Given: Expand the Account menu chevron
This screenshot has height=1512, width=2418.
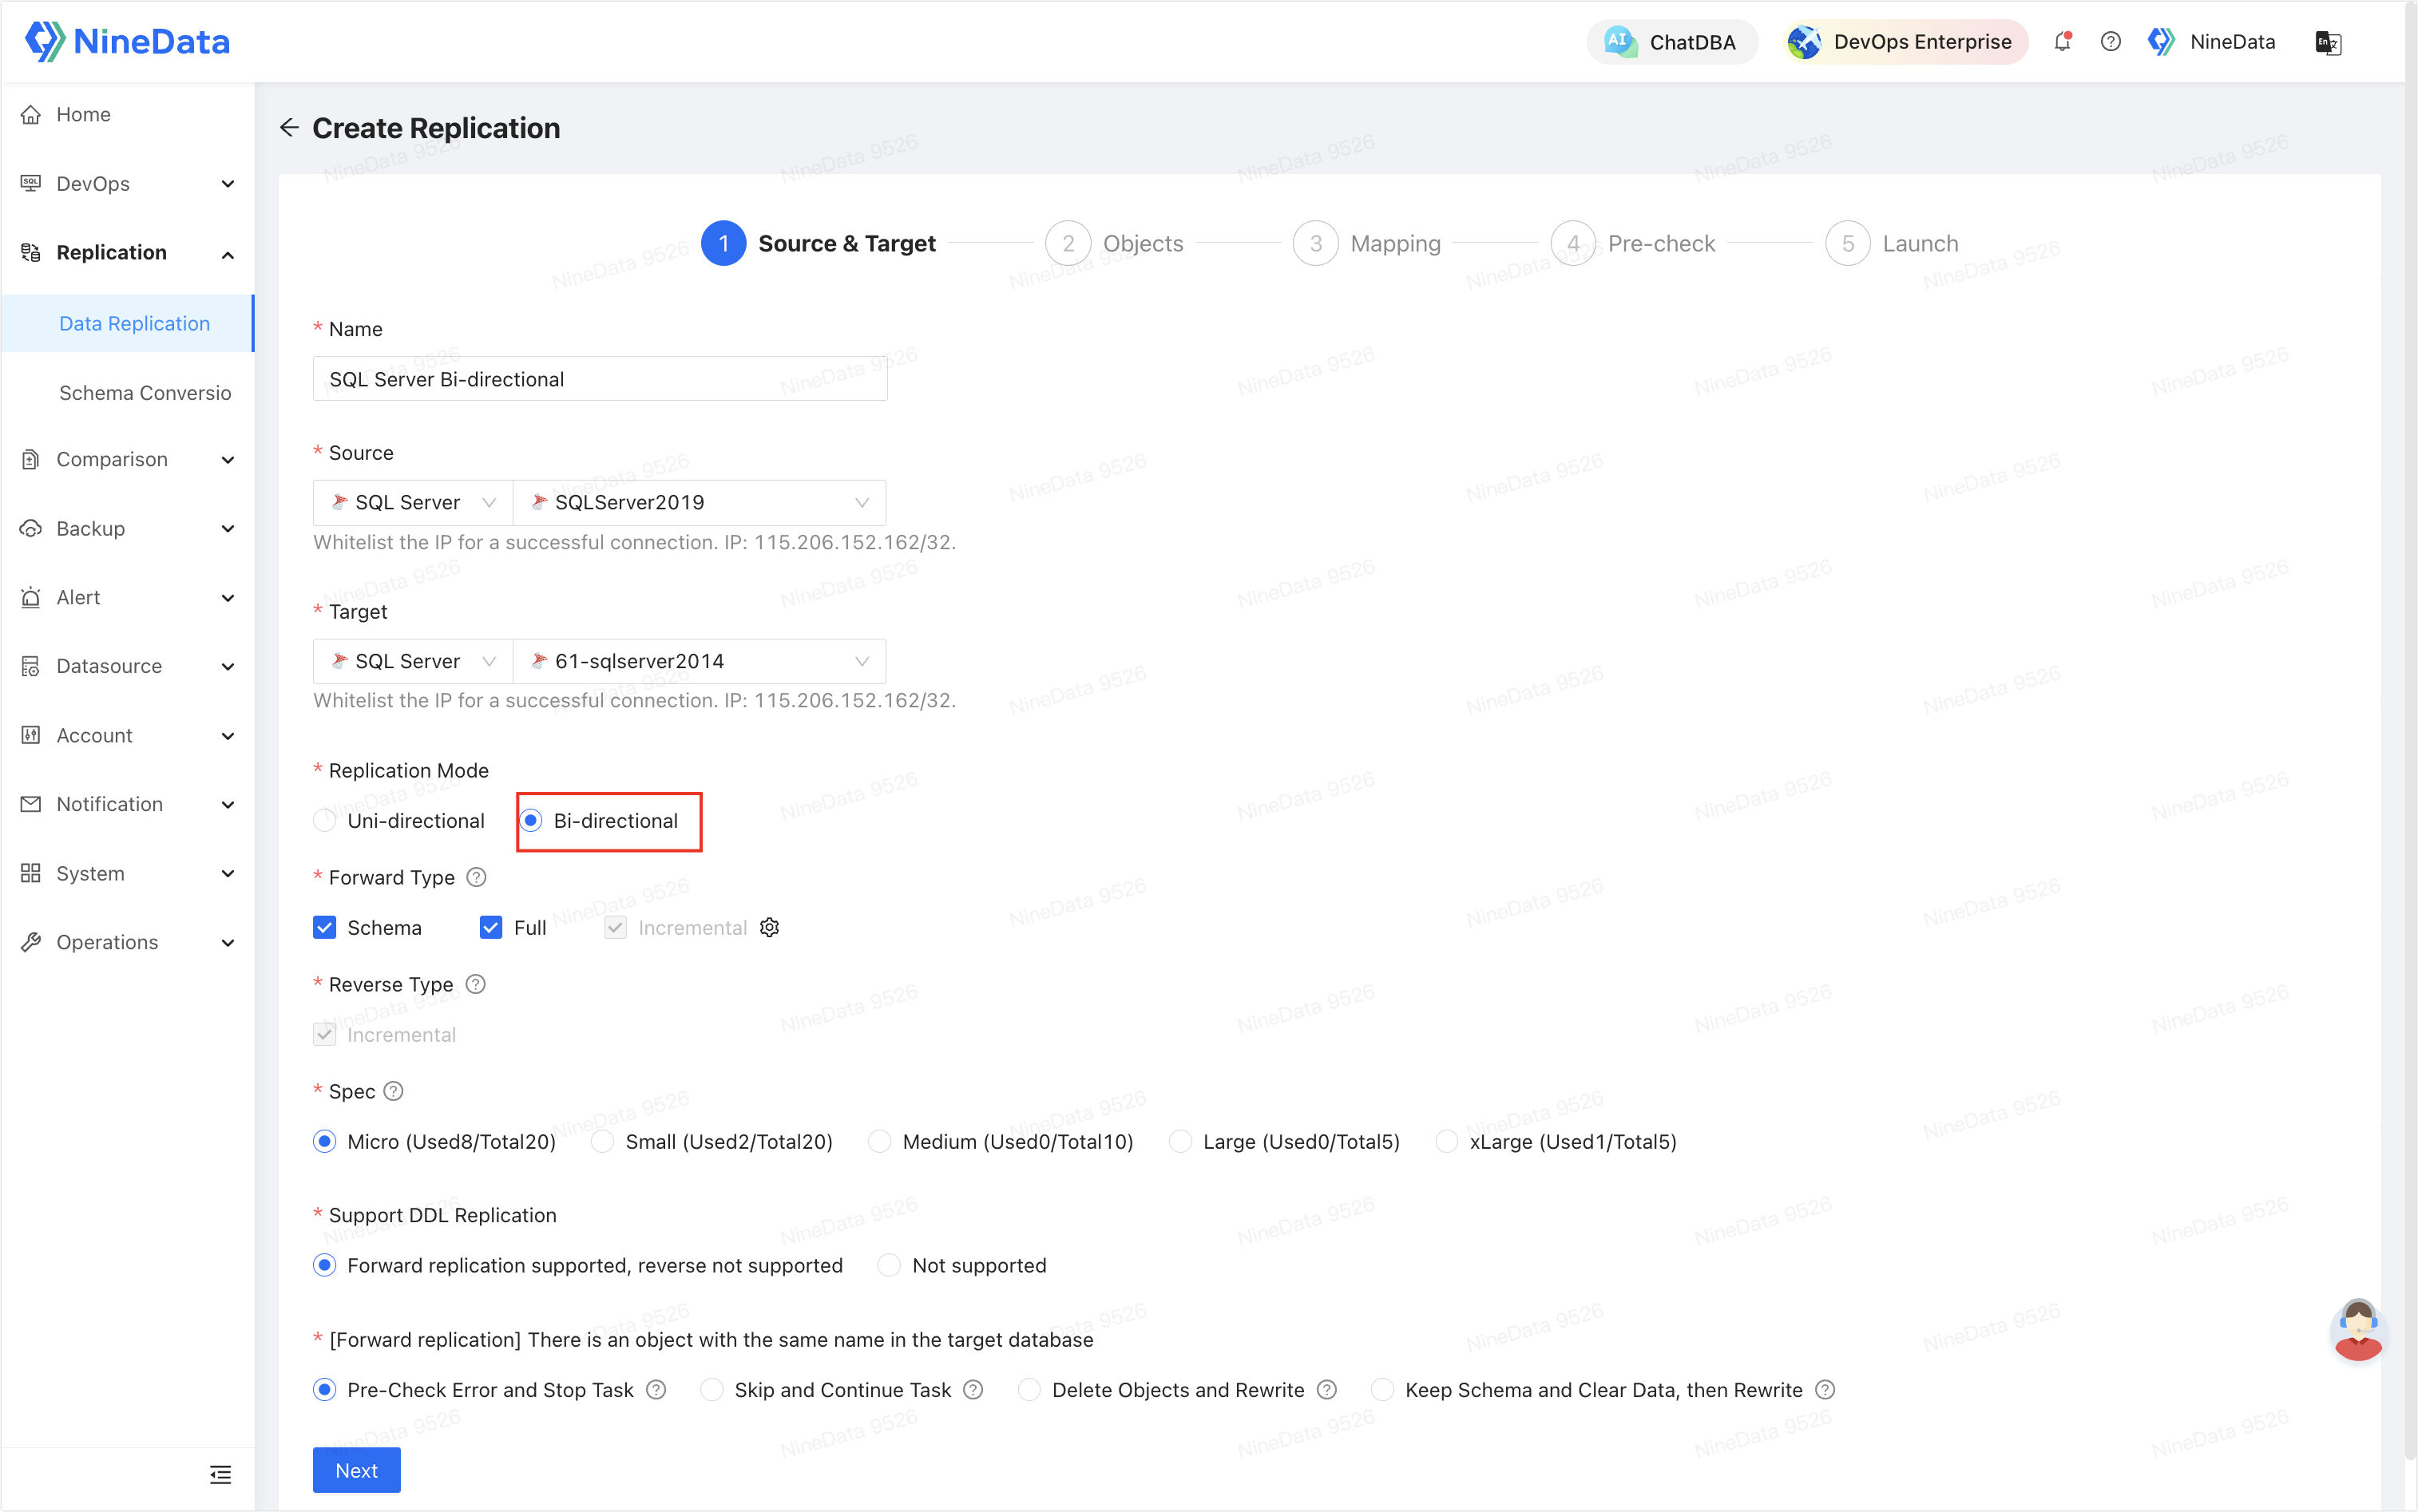Looking at the screenshot, I should pyautogui.click(x=228, y=736).
